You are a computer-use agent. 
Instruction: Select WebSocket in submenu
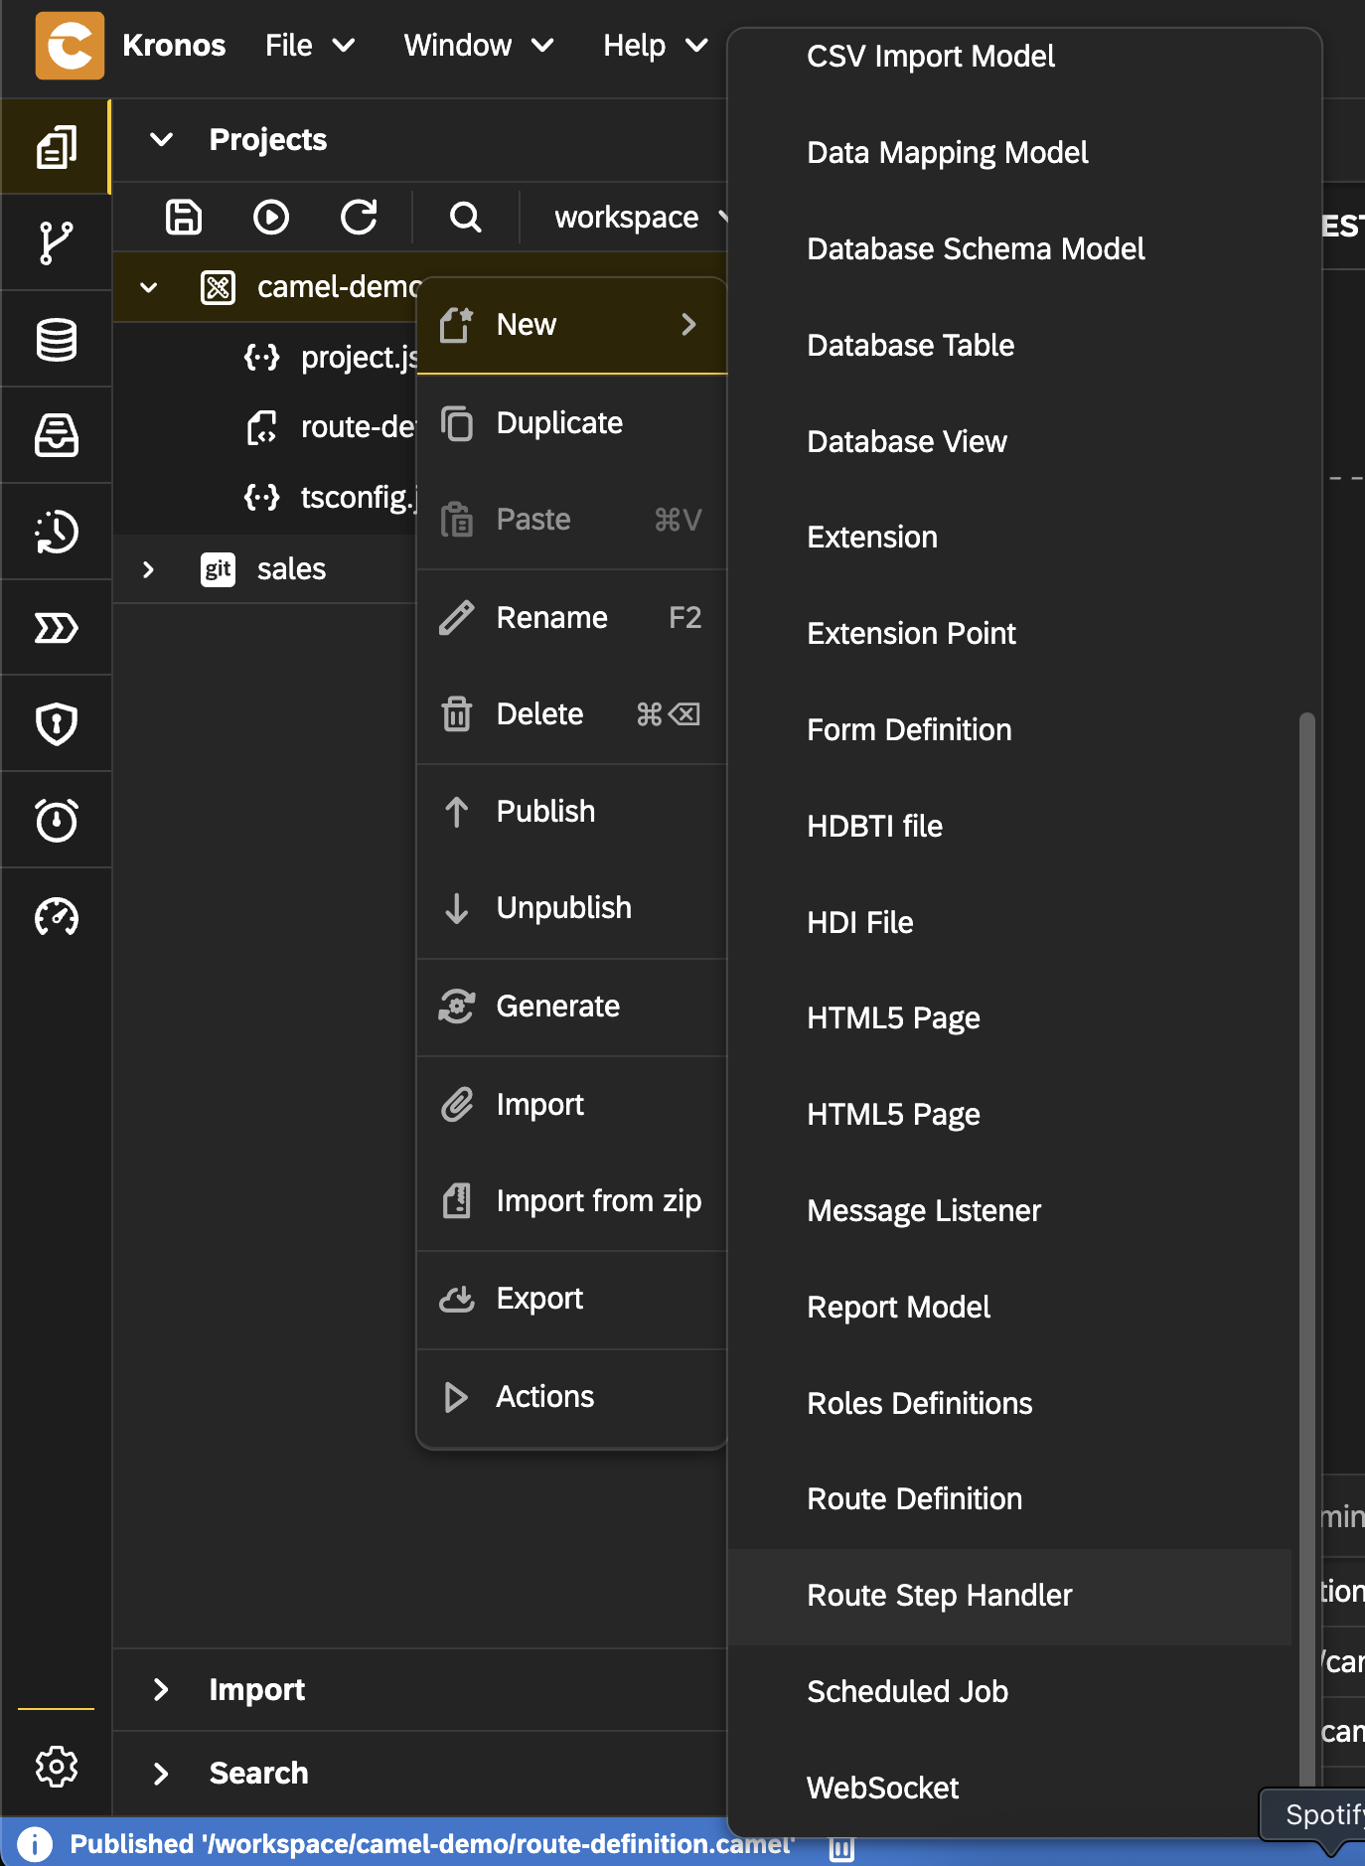coord(1009,1788)
